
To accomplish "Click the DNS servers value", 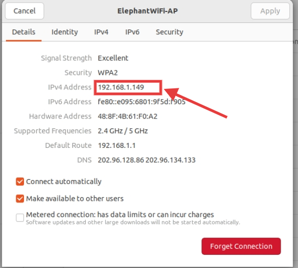I will point(146,160).
